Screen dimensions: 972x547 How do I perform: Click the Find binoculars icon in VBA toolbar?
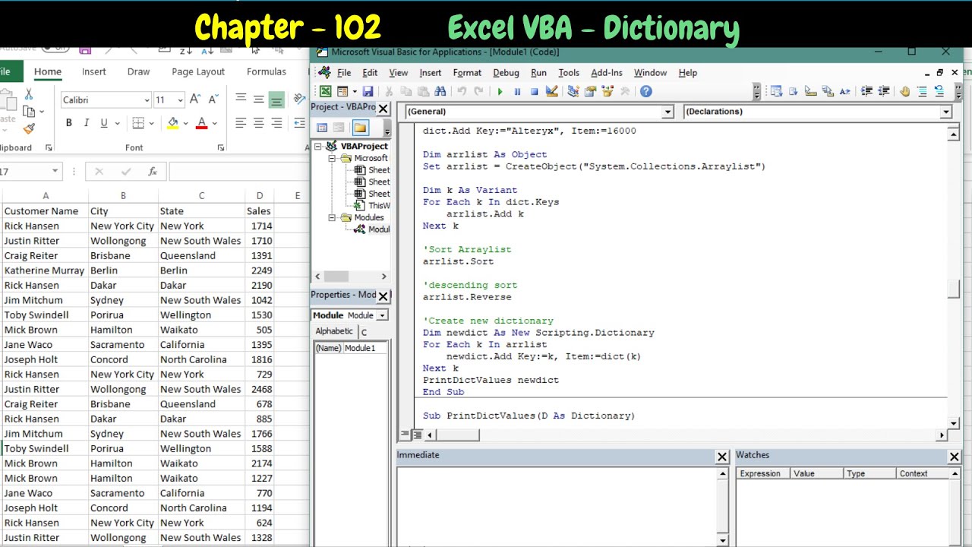pyautogui.click(x=440, y=91)
